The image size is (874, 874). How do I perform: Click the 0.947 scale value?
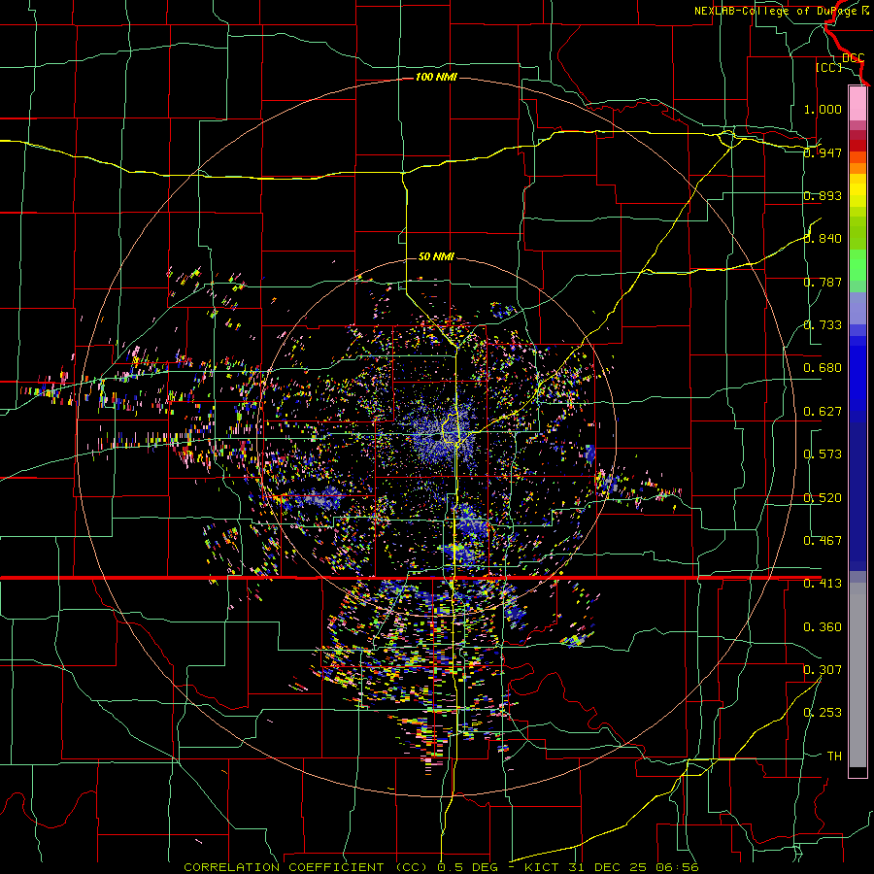pyautogui.click(x=823, y=152)
